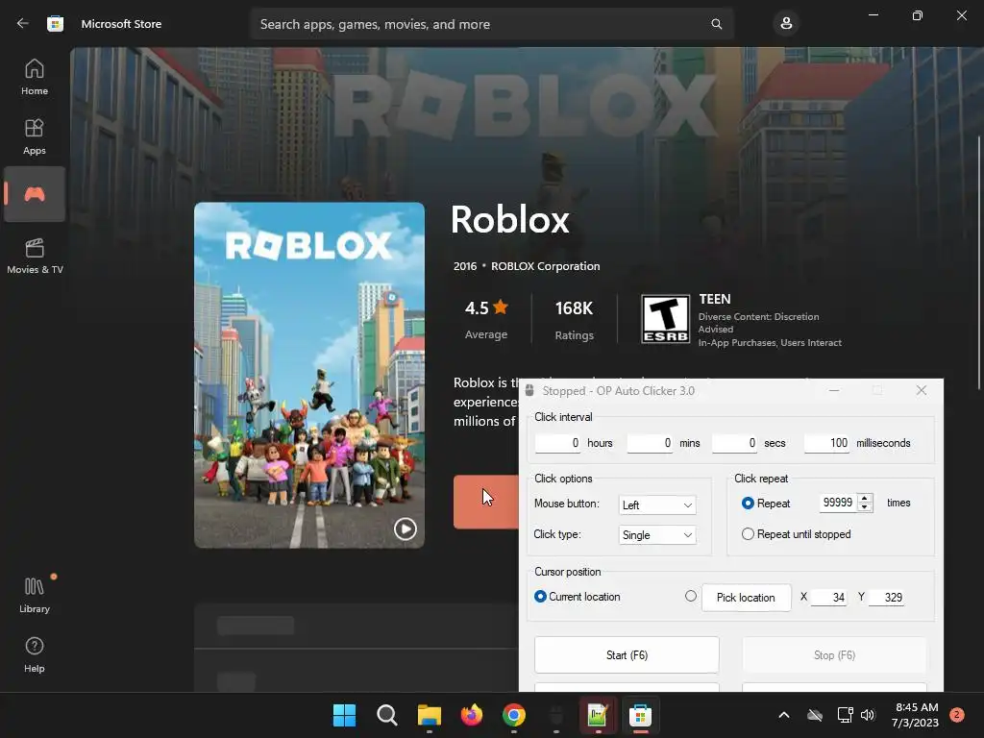Image resolution: width=984 pixels, height=738 pixels.
Task: Open Help in the Store sidebar
Action: [35, 654]
